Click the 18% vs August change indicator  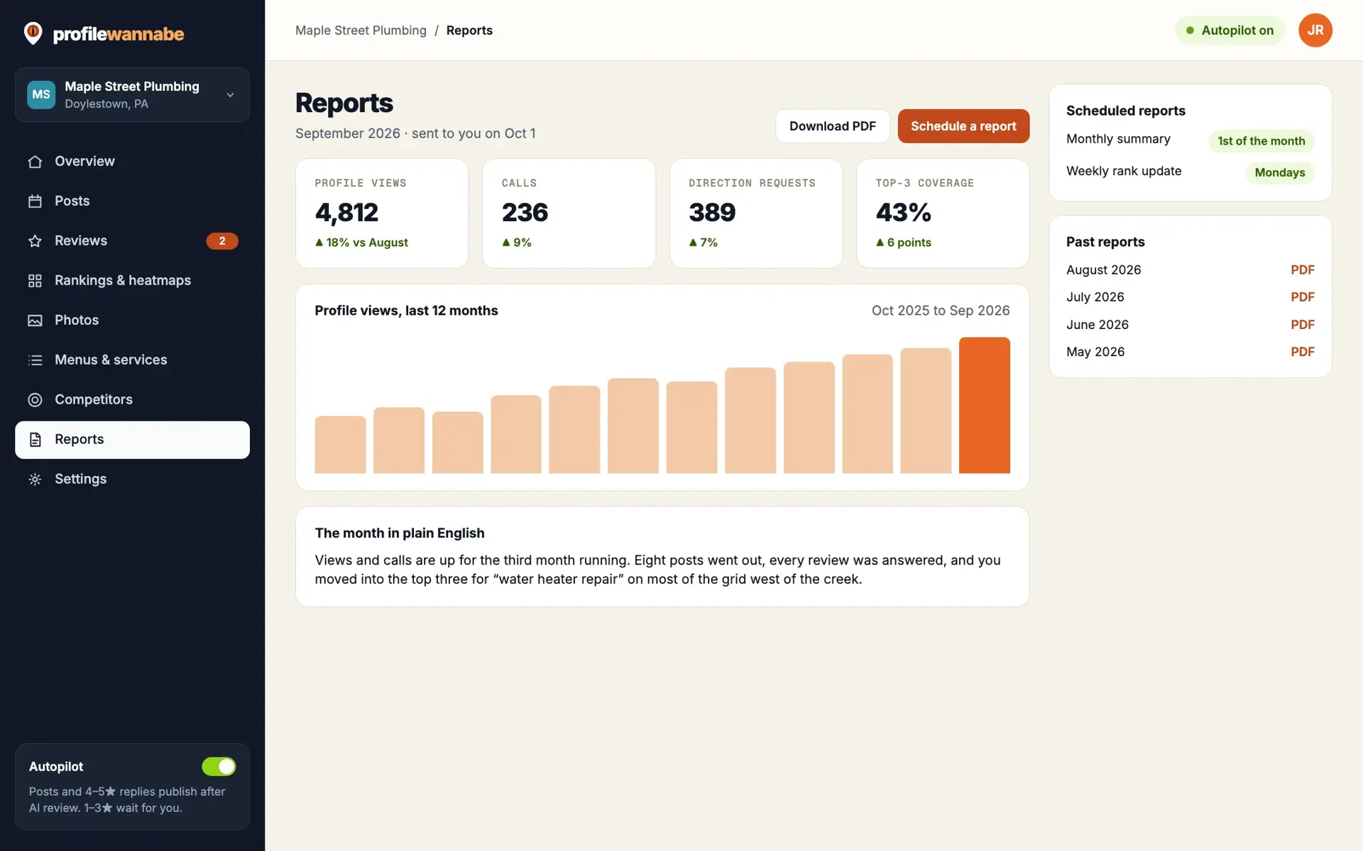coord(361,243)
